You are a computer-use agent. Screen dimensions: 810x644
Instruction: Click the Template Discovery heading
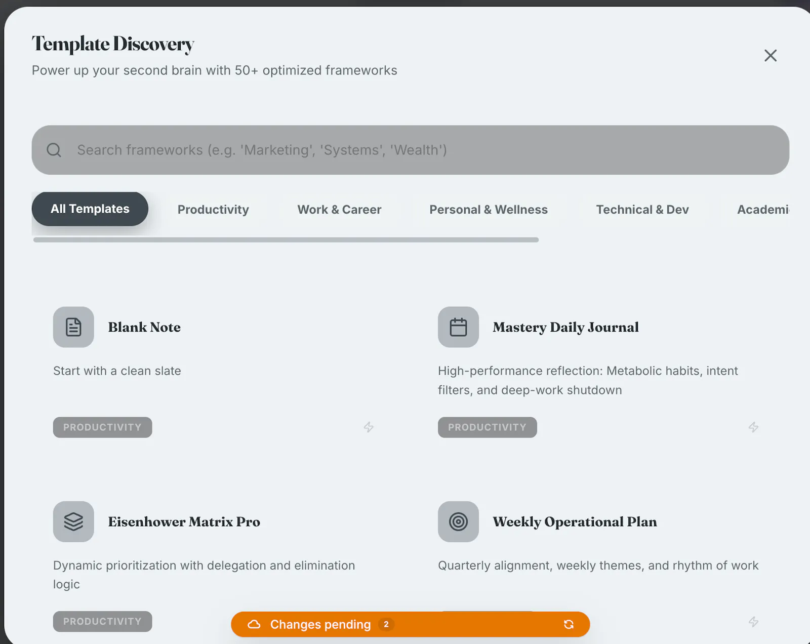pos(113,45)
